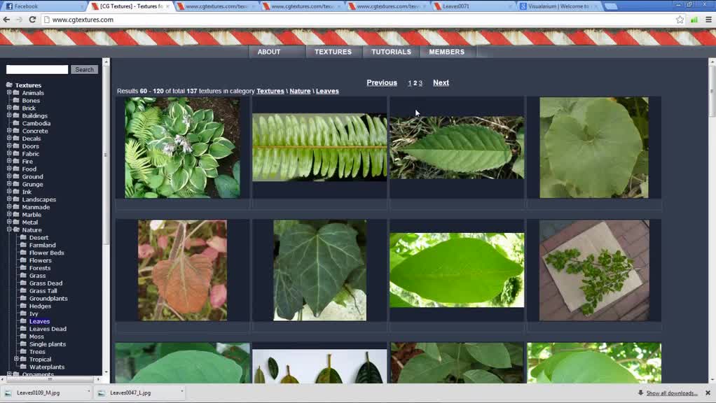
Task: Open the MEMBERS menu tab
Action: (x=446, y=52)
